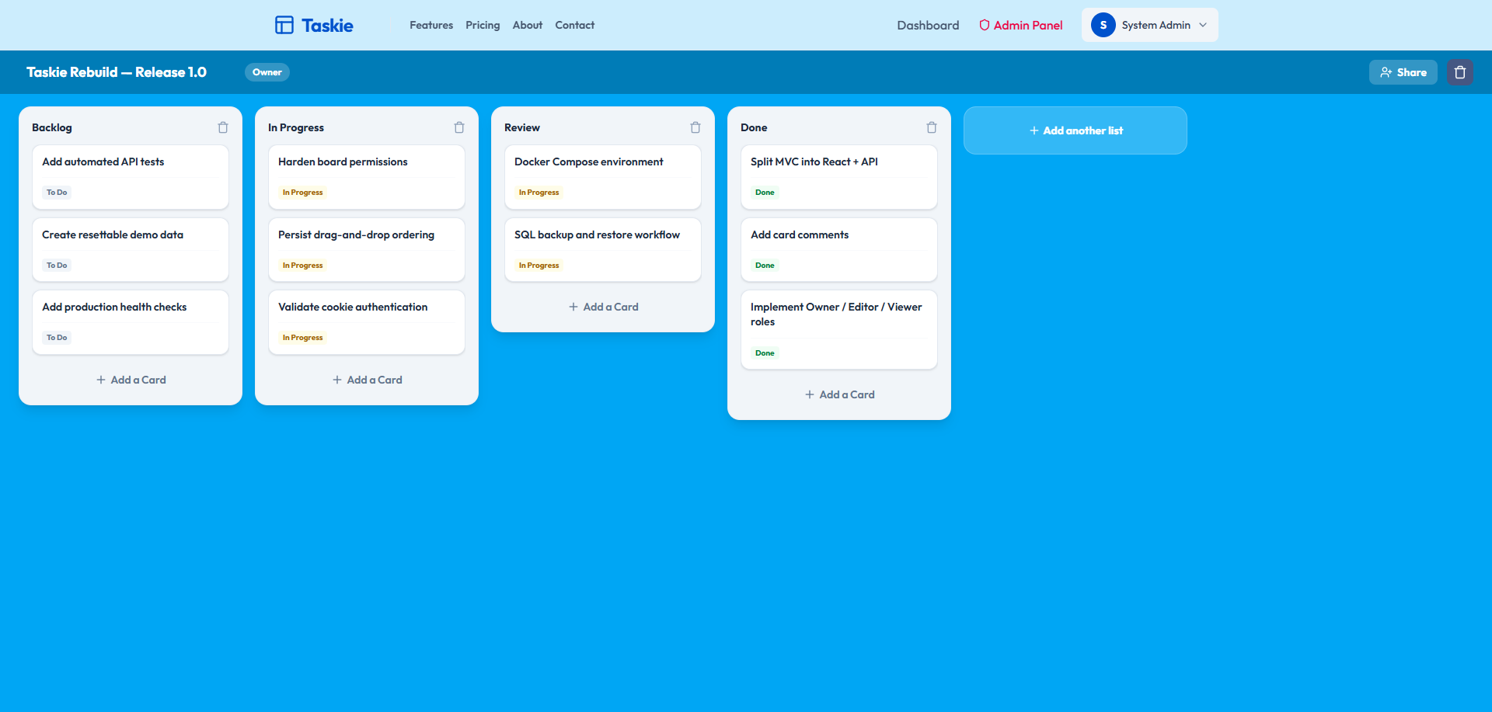This screenshot has width=1492, height=712.
Task: Click To Do tag on Create resettable demo data
Action: (57, 266)
